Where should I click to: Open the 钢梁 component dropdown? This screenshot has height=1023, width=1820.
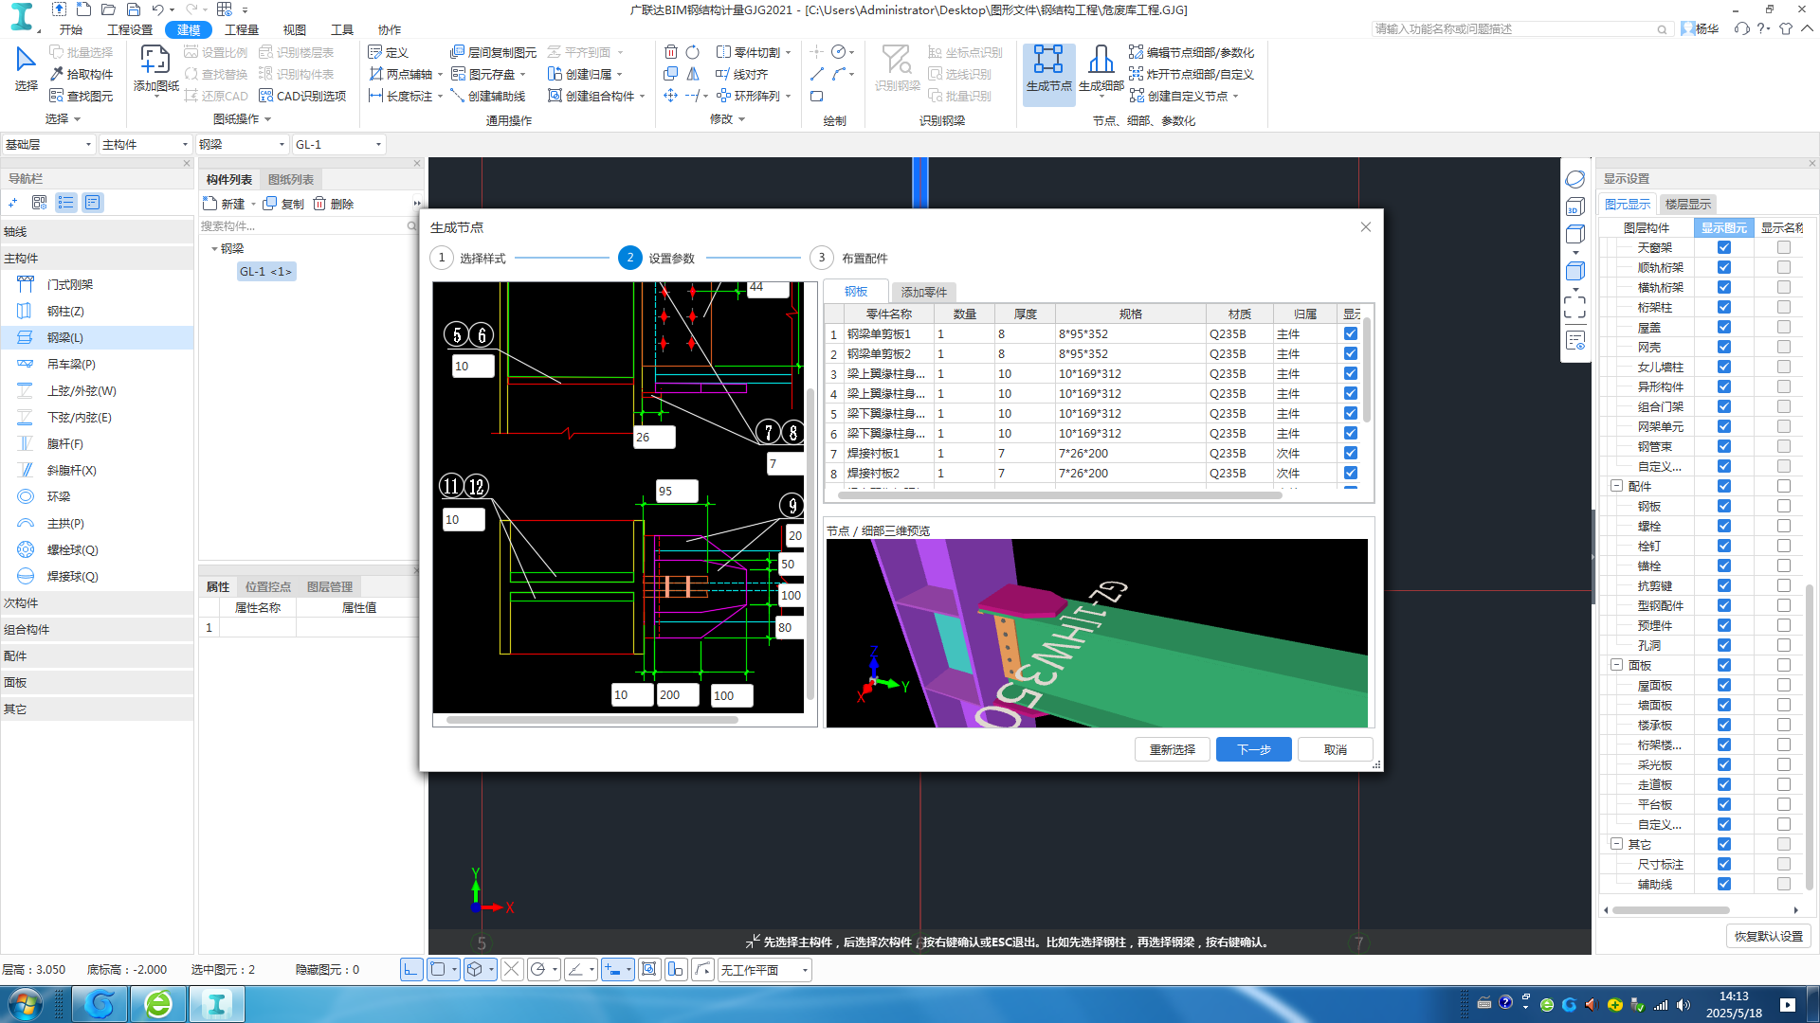[242, 144]
